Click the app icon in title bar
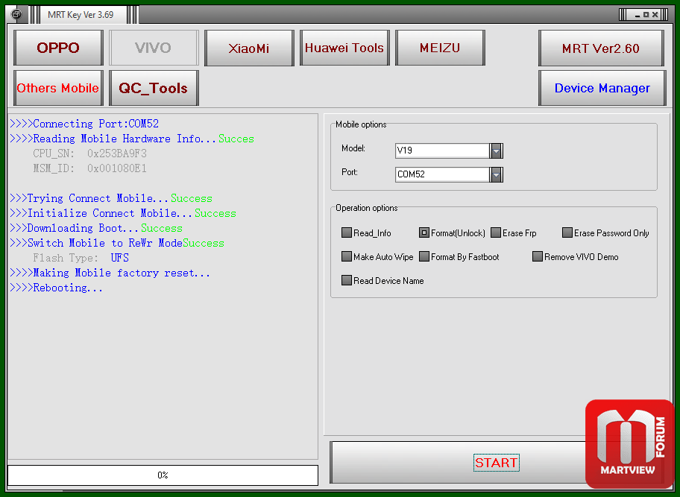Viewport: 680px width, 497px height. point(16,14)
